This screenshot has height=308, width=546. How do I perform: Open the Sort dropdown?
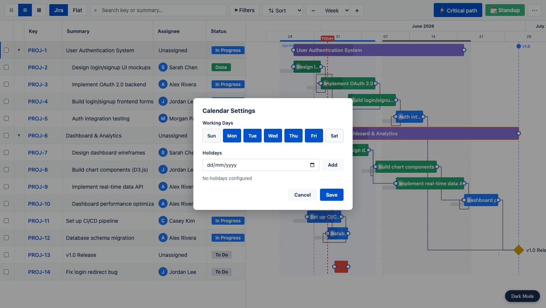point(282,10)
